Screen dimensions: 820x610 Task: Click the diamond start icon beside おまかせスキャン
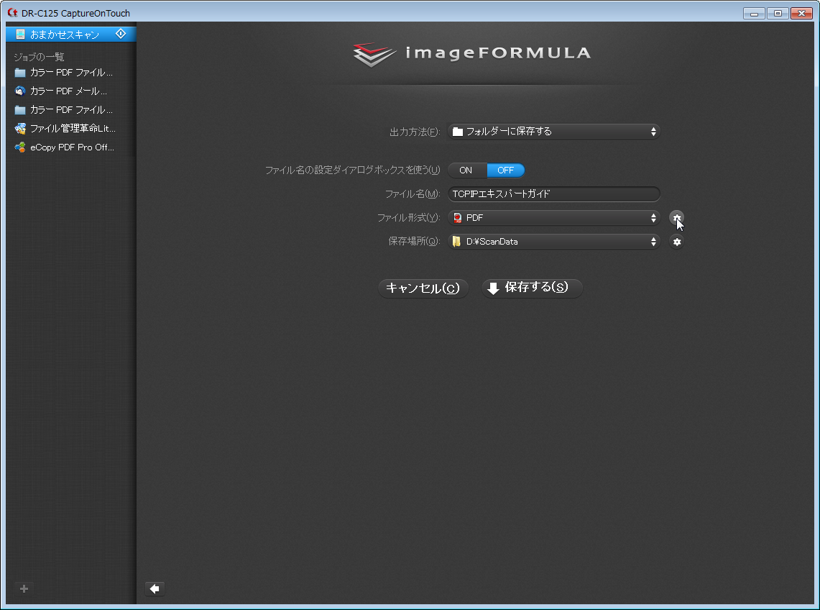tap(121, 34)
